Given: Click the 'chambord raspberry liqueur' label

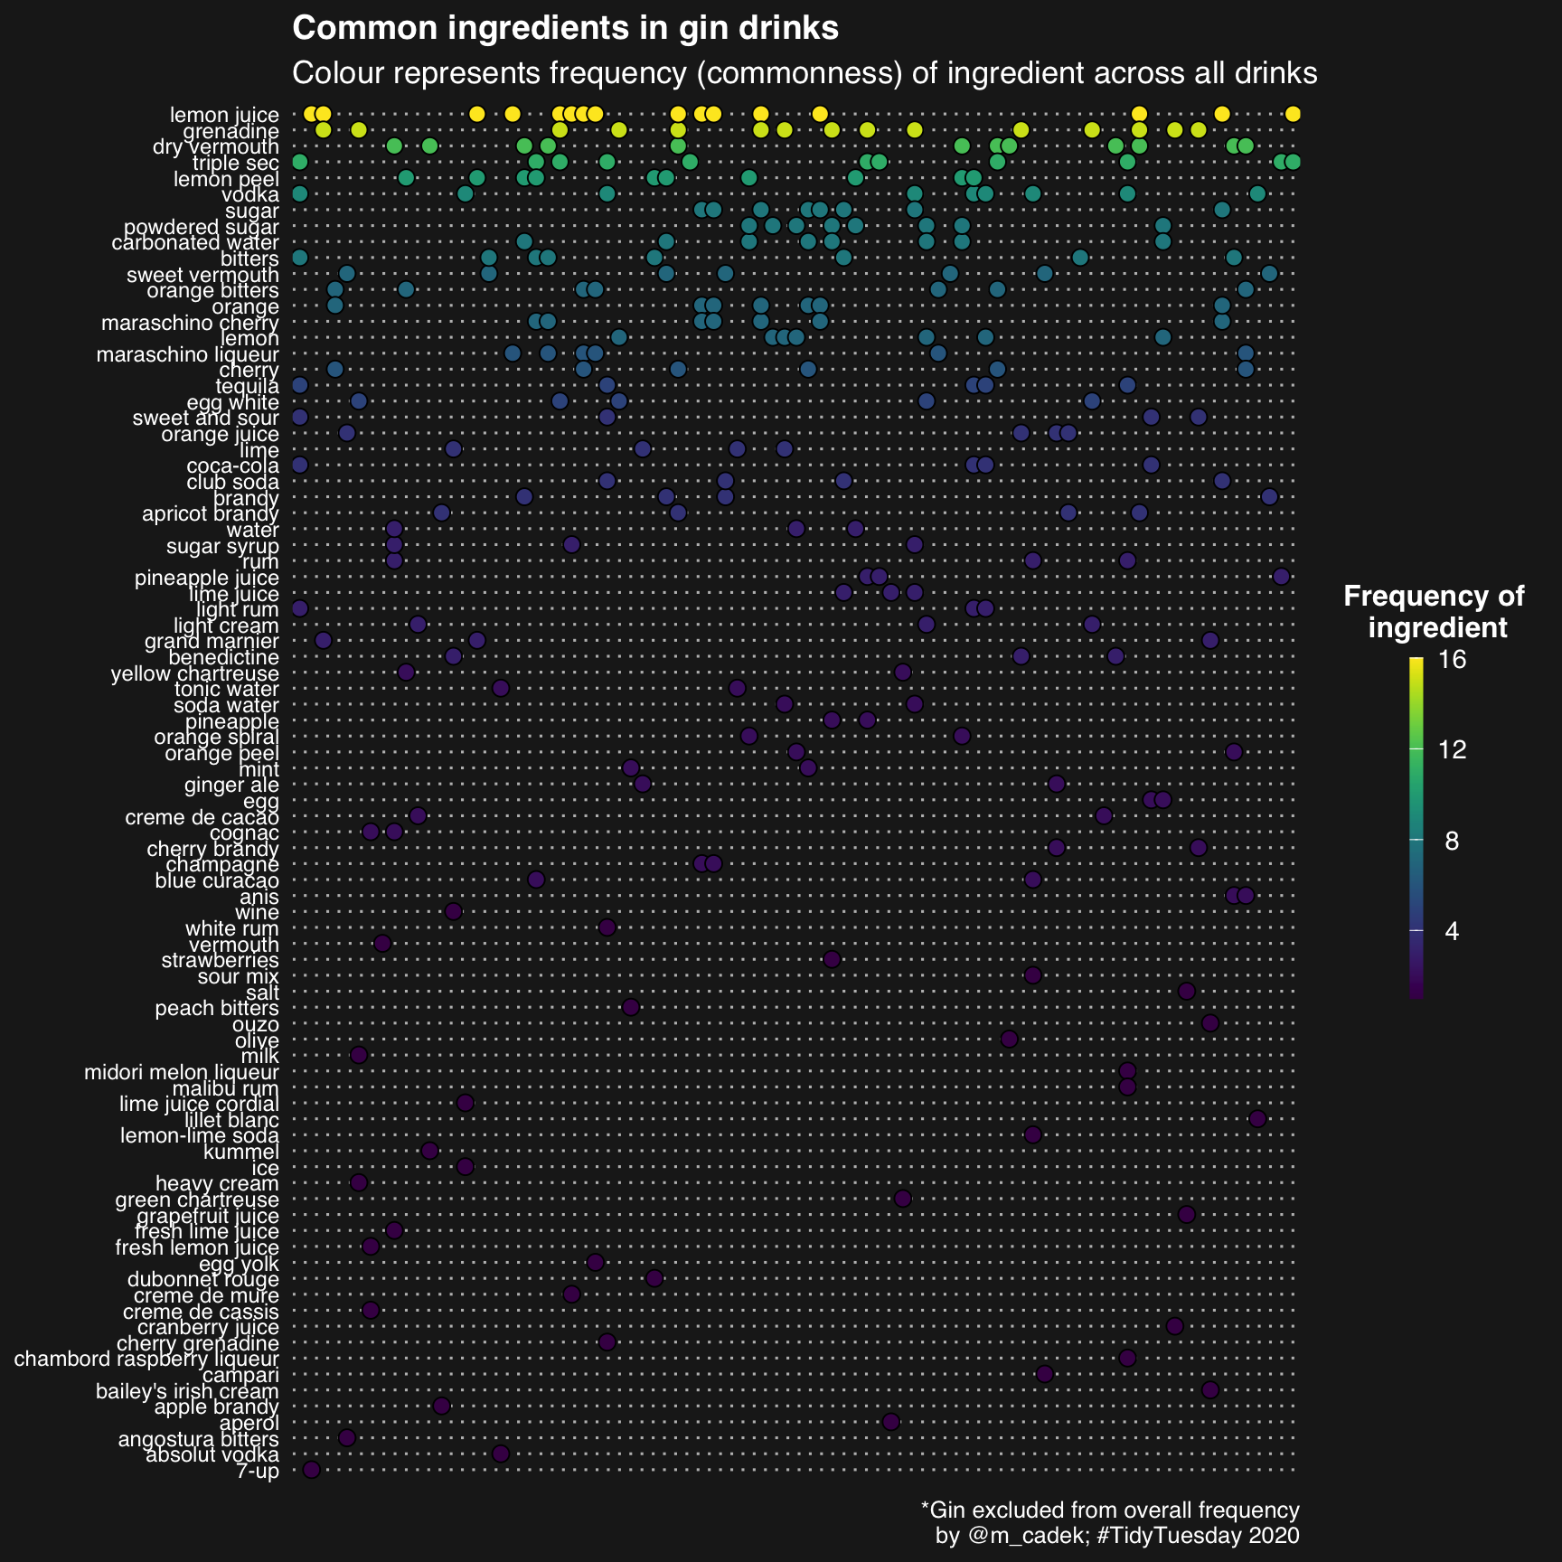Looking at the screenshot, I should point(146,1358).
